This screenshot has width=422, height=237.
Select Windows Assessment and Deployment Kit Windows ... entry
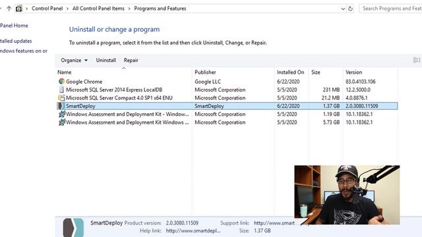coord(127,122)
